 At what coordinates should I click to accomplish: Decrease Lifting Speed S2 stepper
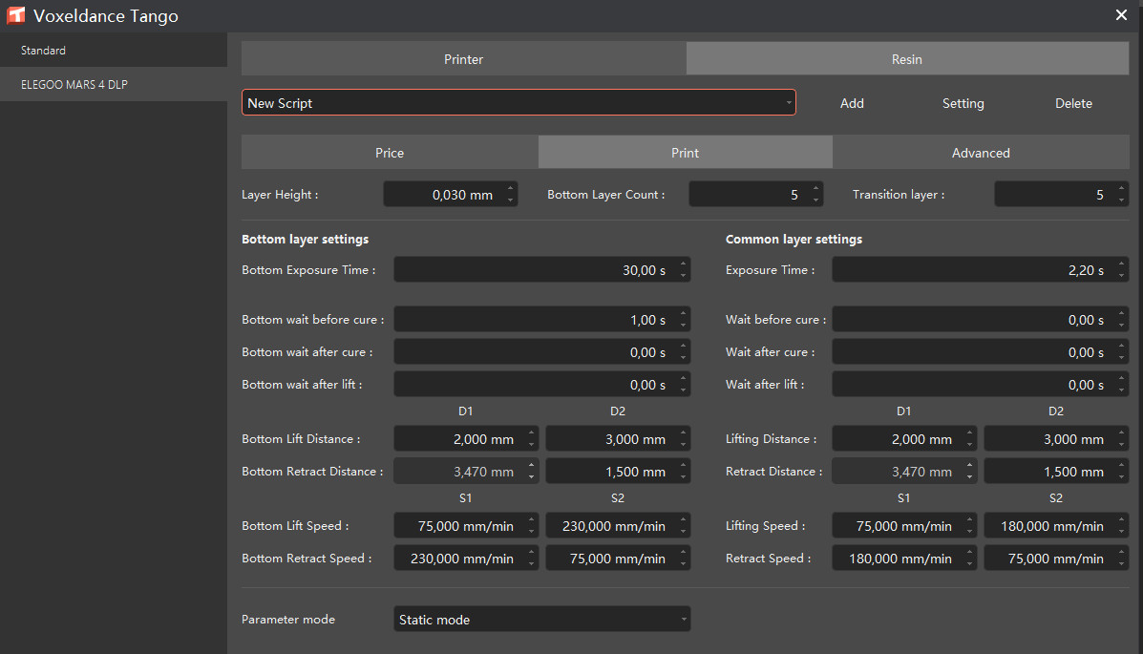click(1122, 532)
